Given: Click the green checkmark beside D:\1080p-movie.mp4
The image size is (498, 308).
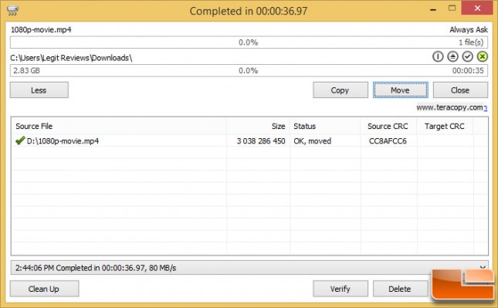Looking at the screenshot, I should tap(20, 140).
